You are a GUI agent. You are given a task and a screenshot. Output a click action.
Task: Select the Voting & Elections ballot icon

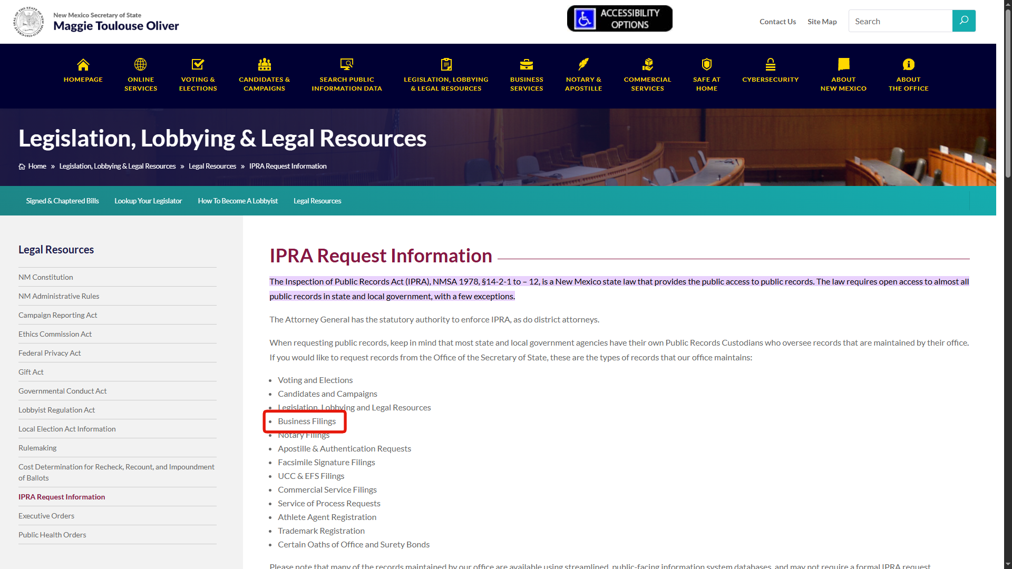[198, 65]
